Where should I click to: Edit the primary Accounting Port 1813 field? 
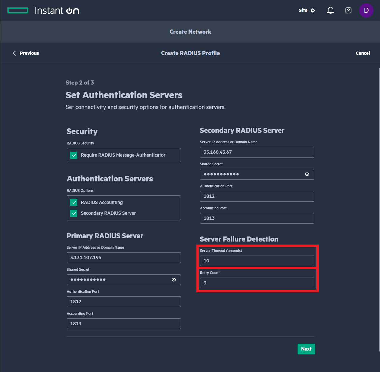coord(124,324)
